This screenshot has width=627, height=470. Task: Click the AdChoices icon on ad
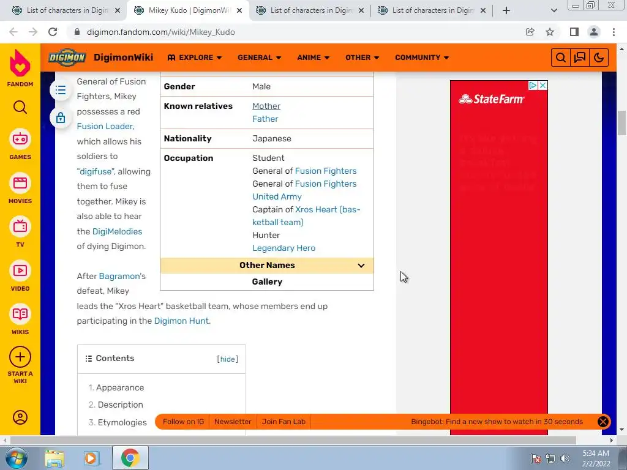(x=533, y=85)
